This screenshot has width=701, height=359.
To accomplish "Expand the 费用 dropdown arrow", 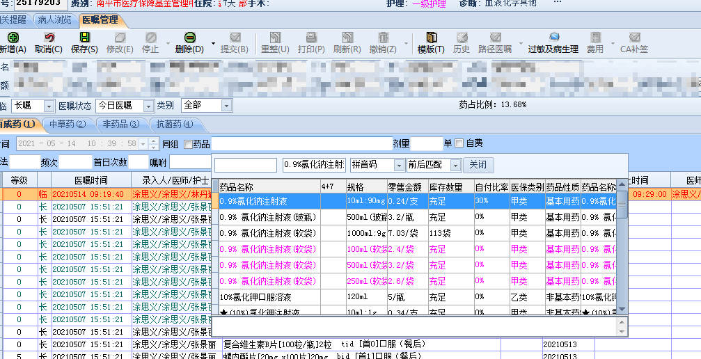I will click(x=613, y=44).
